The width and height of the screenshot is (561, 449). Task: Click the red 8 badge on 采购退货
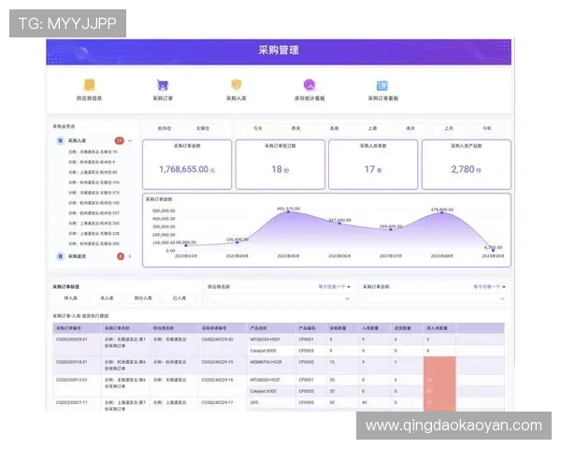point(121,256)
